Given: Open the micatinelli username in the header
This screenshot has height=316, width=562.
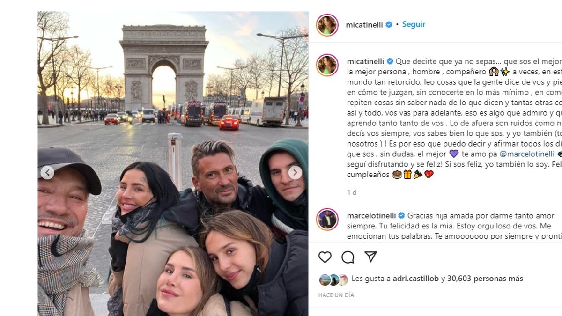Looking at the screenshot, I should (365, 24).
